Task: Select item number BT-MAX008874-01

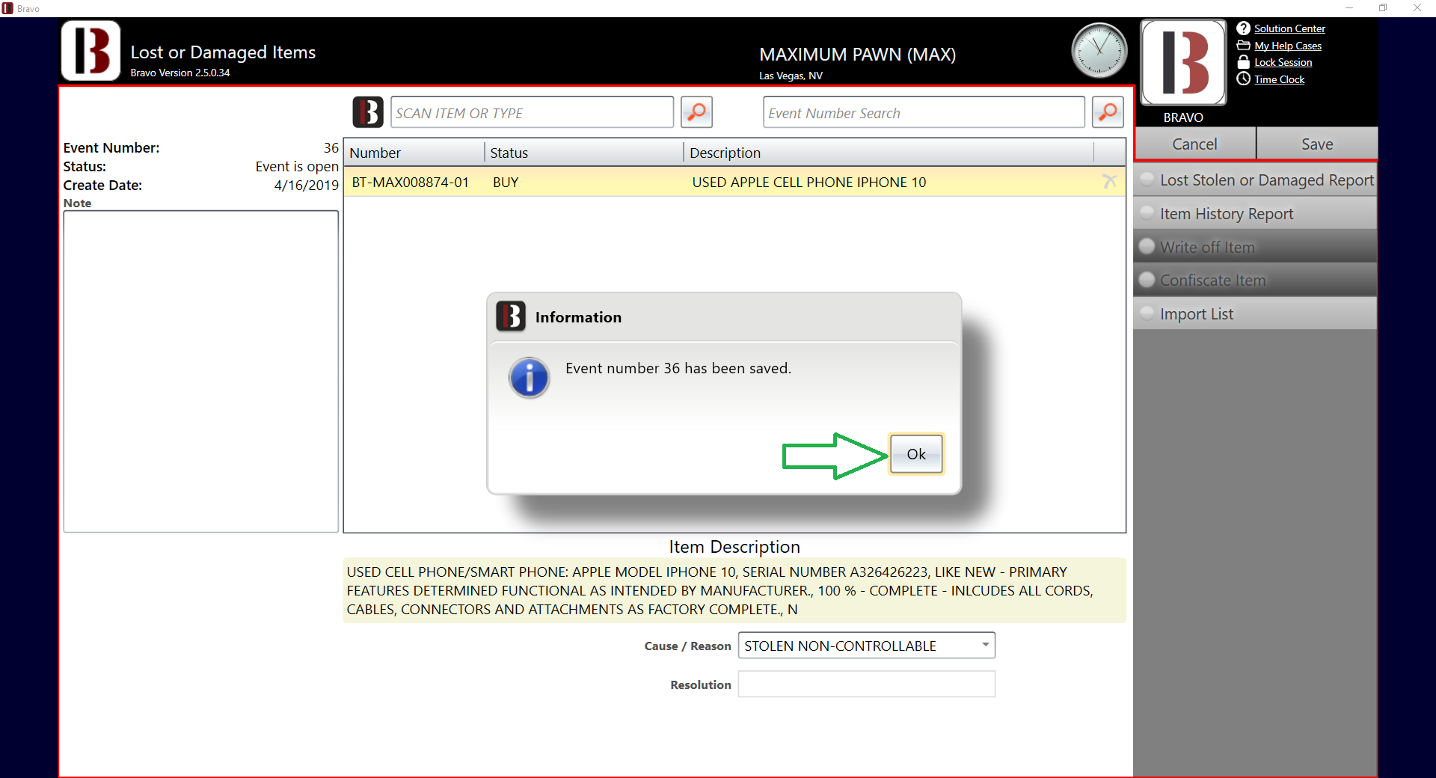Action: tap(410, 182)
